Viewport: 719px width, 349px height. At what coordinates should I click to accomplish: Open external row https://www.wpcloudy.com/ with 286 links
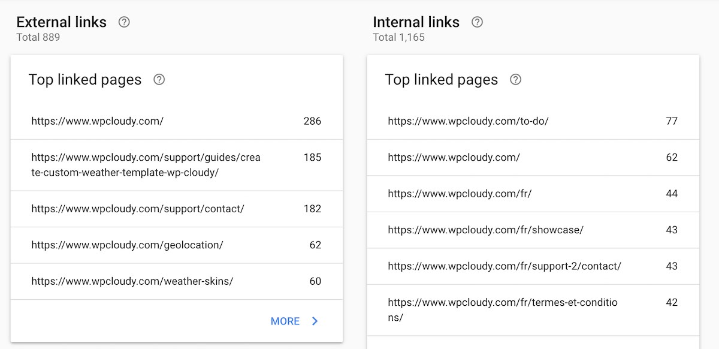point(177,121)
